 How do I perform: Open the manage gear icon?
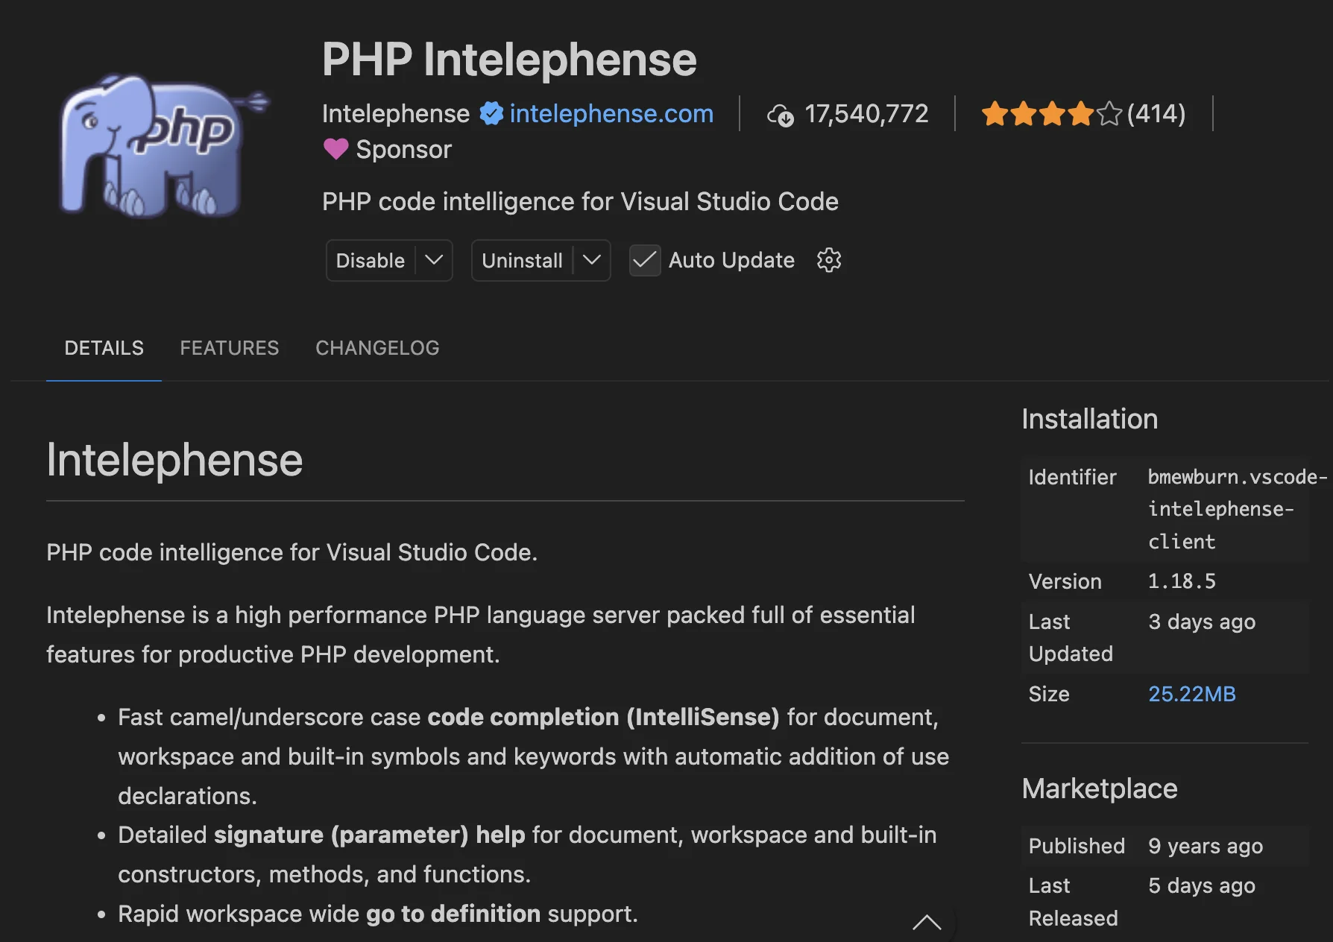(829, 260)
